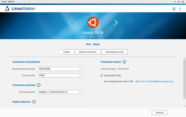
Task: Click the Wyłącz button
Action: point(66,52)
